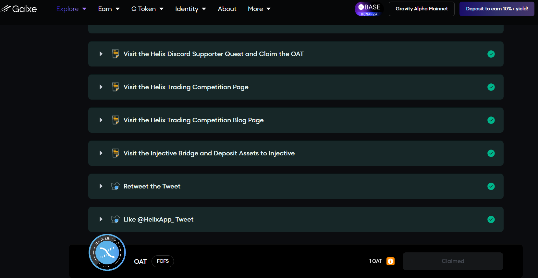Click 'Visit the Helix Trading Competition Blog Page' title

coord(193,120)
